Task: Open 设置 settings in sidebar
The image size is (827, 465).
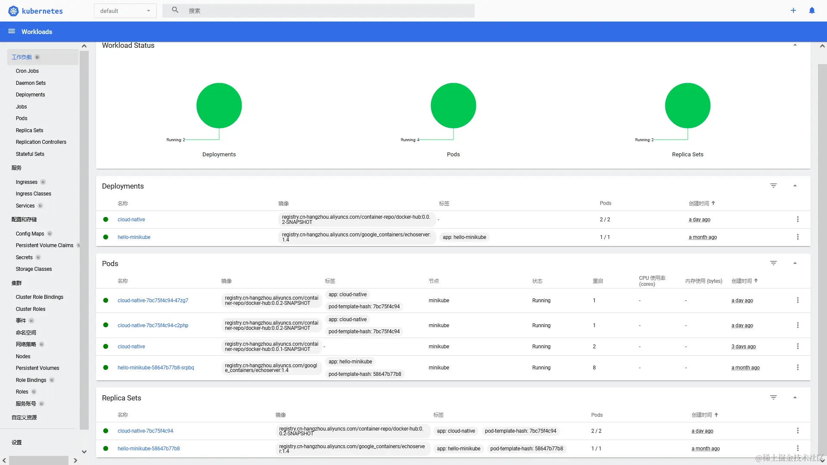Action: pos(17,443)
